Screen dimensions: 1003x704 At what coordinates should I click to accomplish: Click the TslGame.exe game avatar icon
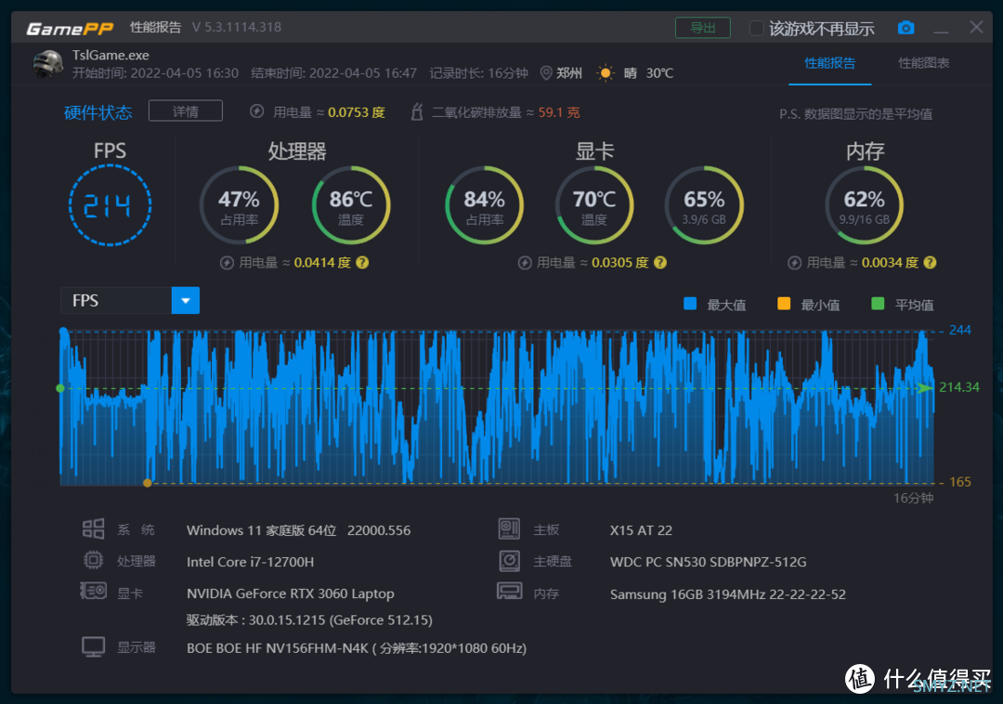[x=48, y=64]
